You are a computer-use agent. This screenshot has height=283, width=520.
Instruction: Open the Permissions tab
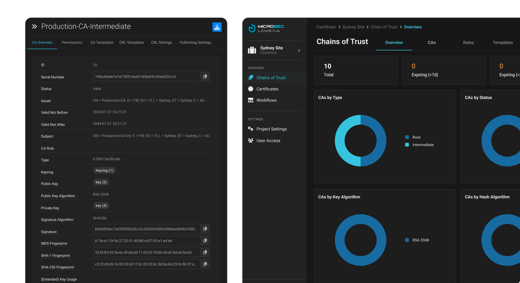pos(72,42)
